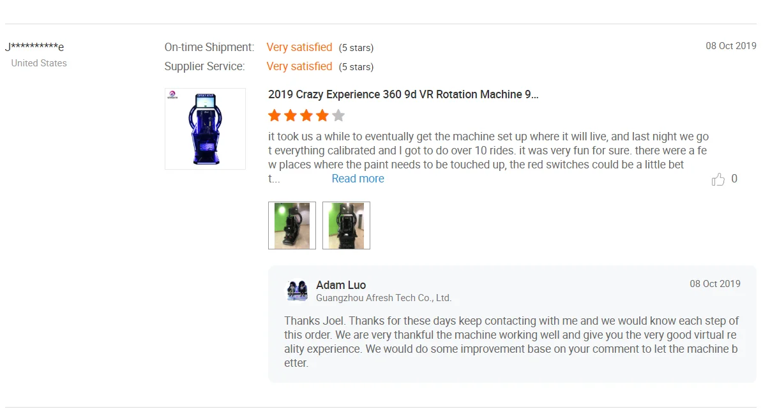Image resolution: width=777 pixels, height=414 pixels.
Task: Click the helpful vote count number
Action: [x=734, y=179]
